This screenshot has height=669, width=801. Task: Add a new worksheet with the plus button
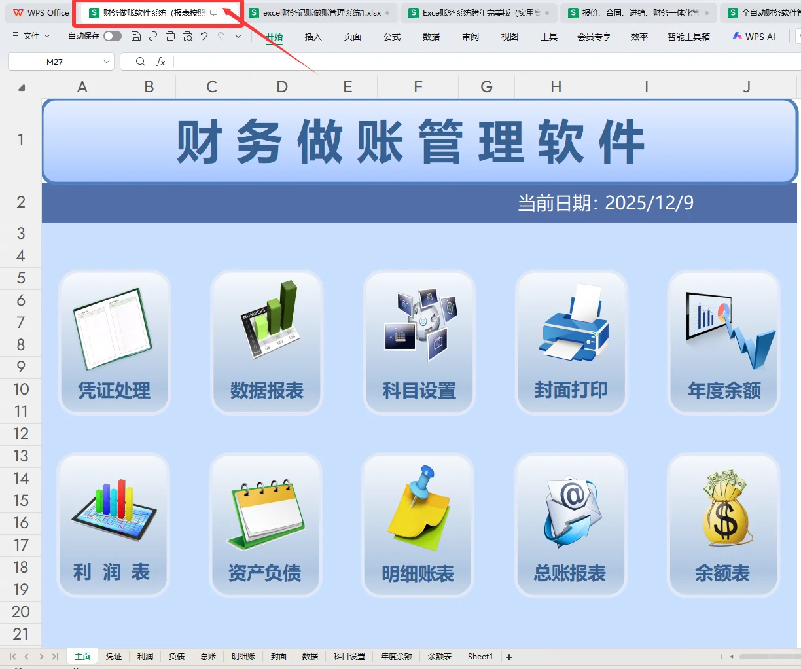click(510, 656)
